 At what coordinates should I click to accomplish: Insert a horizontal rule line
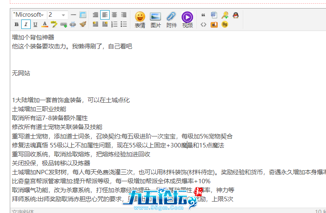point(73,15)
